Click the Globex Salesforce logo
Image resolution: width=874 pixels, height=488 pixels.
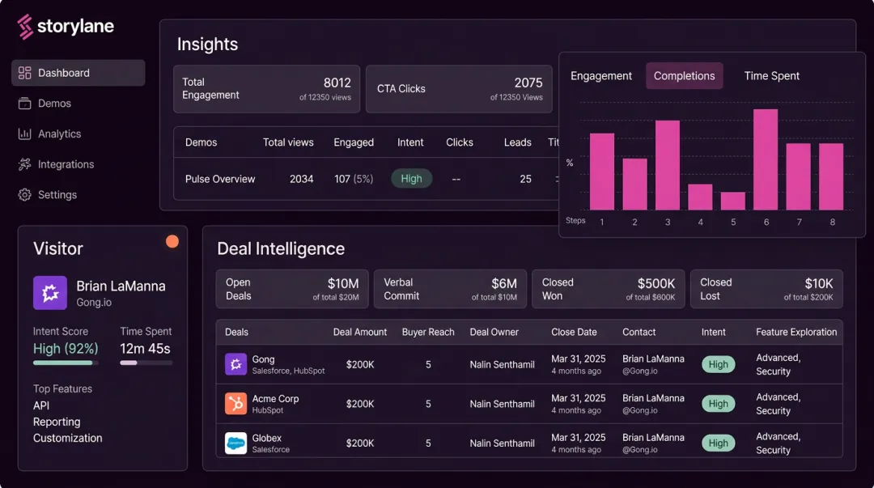[x=235, y=443]
